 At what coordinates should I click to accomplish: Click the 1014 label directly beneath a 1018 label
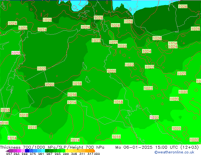(72, 102)
